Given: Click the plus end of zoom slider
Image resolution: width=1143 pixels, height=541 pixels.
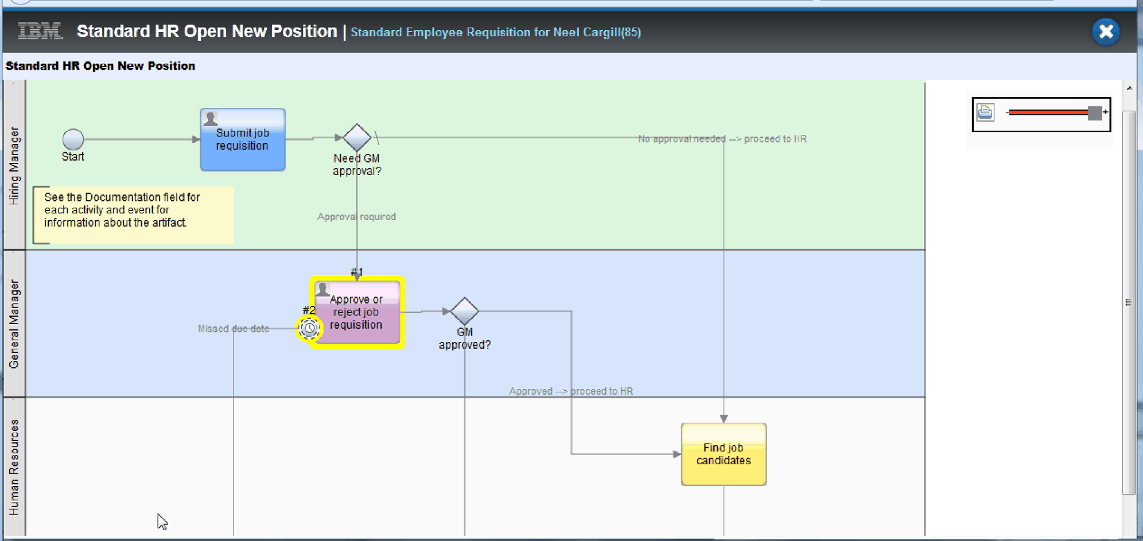Looking at the screenshot, I should [x=1106, y=112].
